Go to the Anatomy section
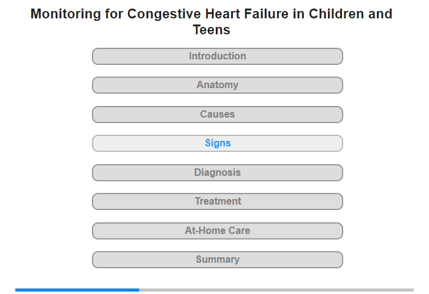 point(218,85)
